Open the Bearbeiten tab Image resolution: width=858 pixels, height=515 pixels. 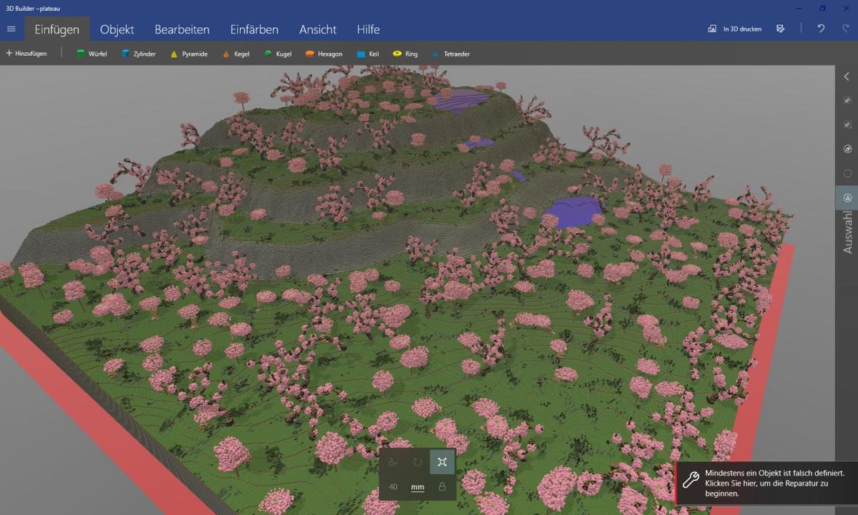click(x=182, y=29)
